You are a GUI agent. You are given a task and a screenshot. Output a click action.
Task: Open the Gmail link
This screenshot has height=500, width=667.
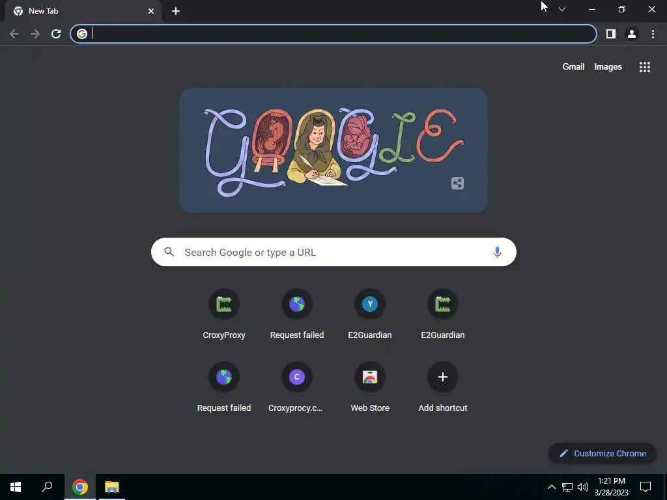[x=573, y=67]
